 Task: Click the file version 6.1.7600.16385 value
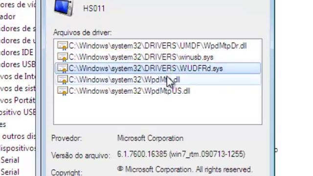pos(181,154)
